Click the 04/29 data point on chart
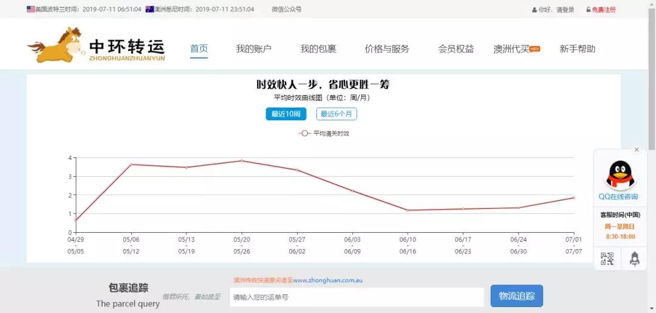Image resolution: width=656 pixels, height=313 pixels. pyautogui.click(x=76, y=220)
